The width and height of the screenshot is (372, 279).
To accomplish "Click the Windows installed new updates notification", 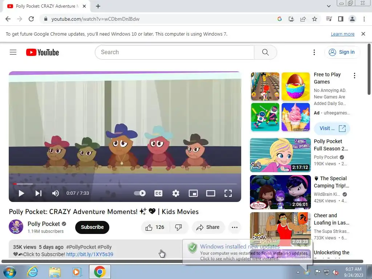I will coord(248,252).
